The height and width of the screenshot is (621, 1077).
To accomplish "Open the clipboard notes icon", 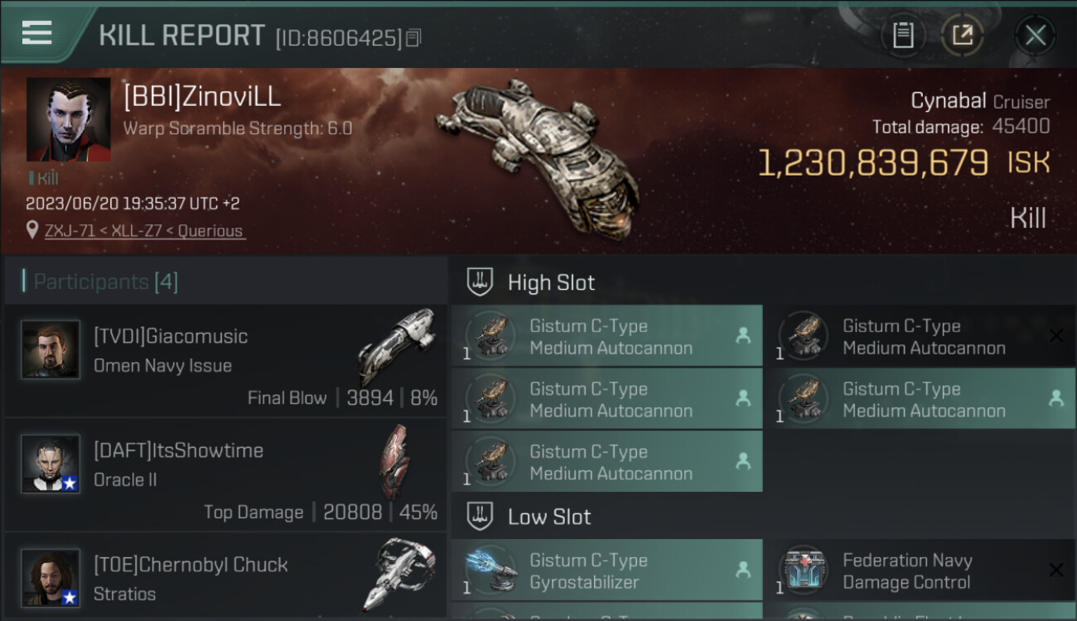I will coord(903,35).
